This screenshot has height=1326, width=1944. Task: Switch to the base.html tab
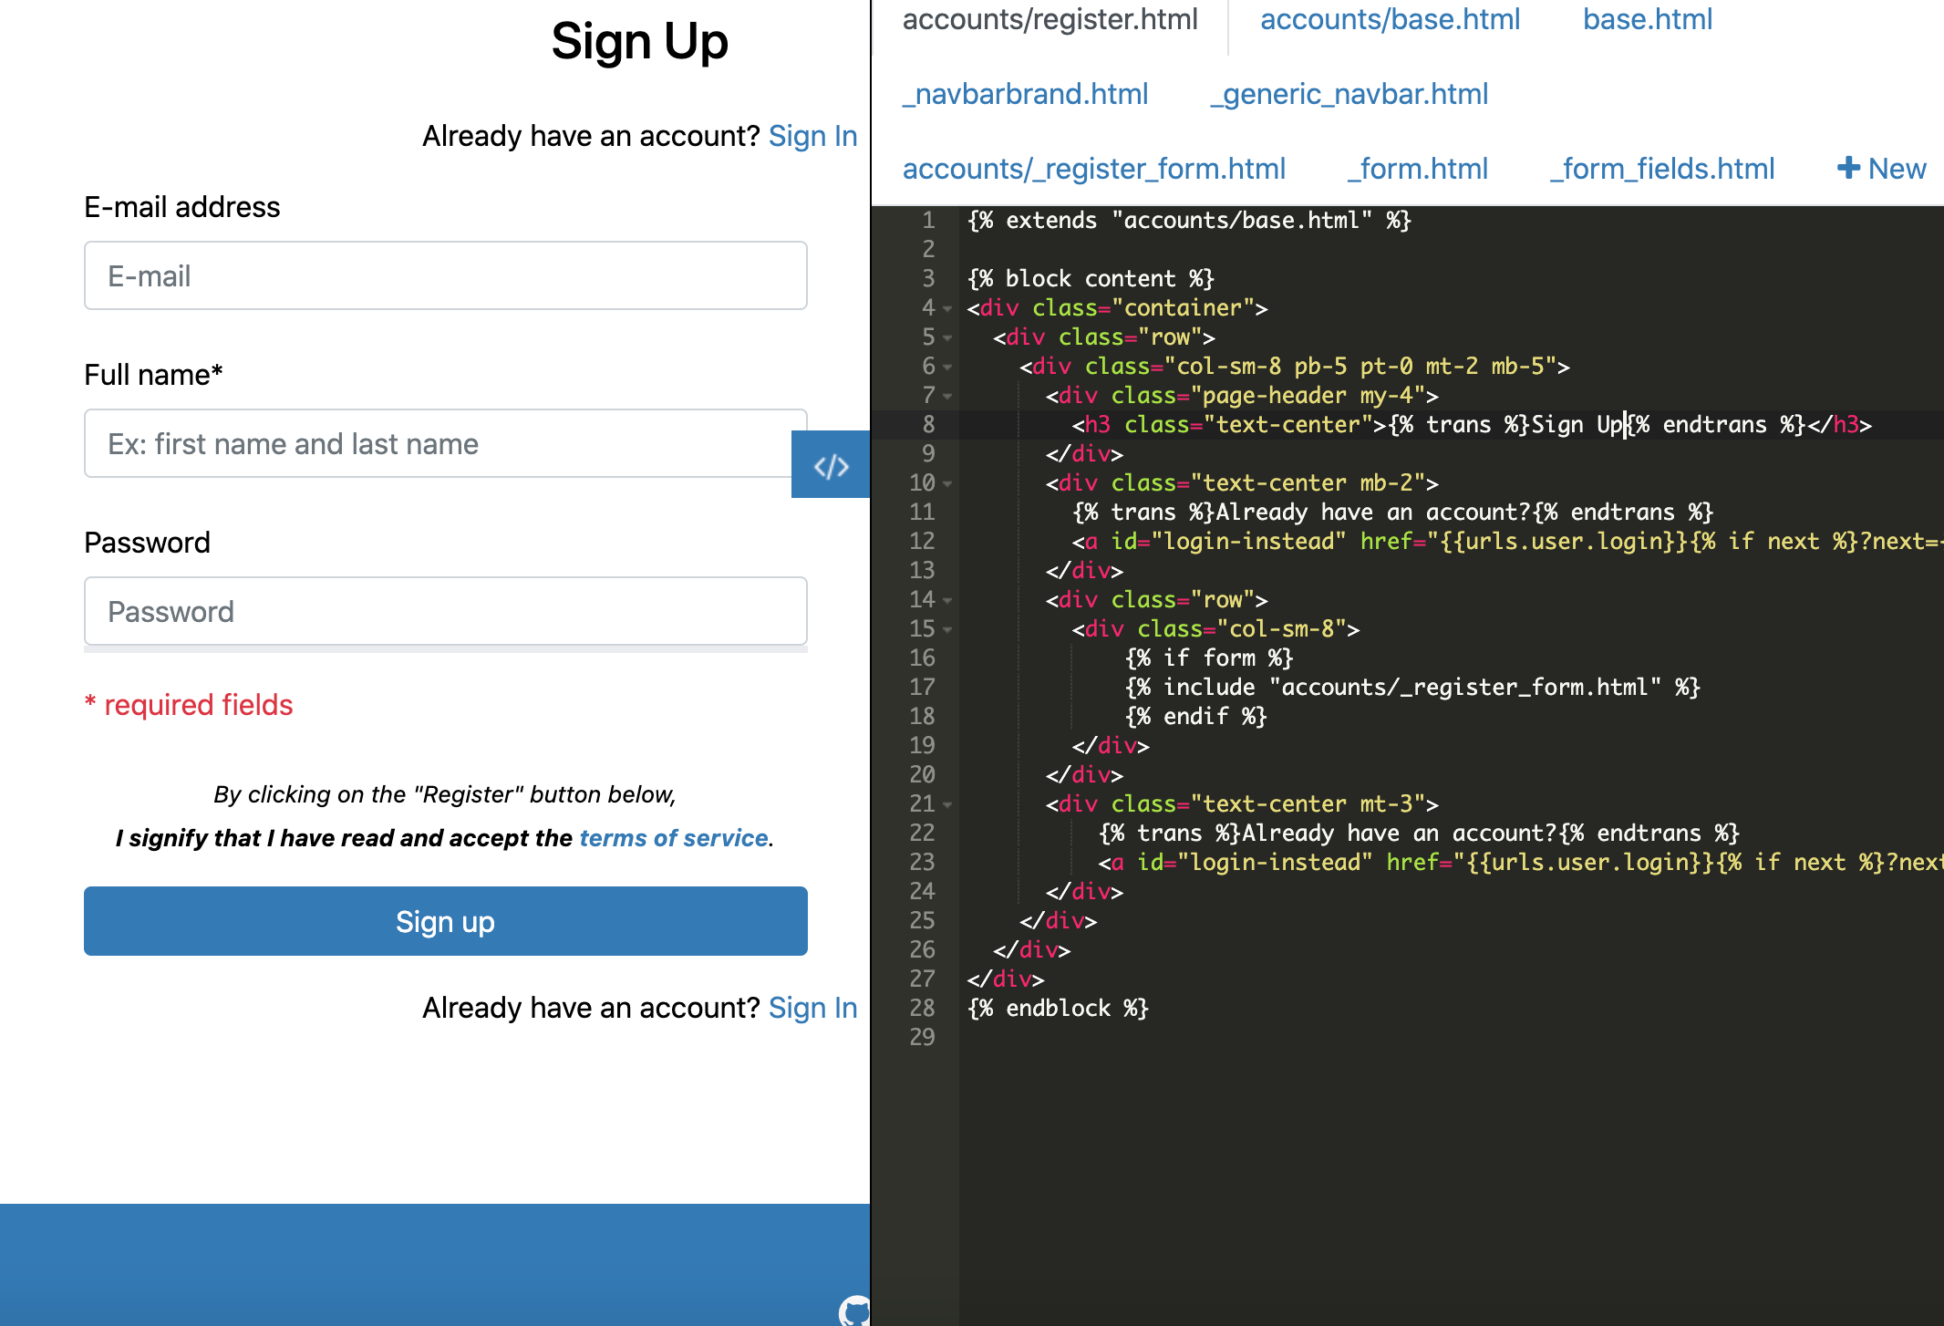click(1647, 20)
